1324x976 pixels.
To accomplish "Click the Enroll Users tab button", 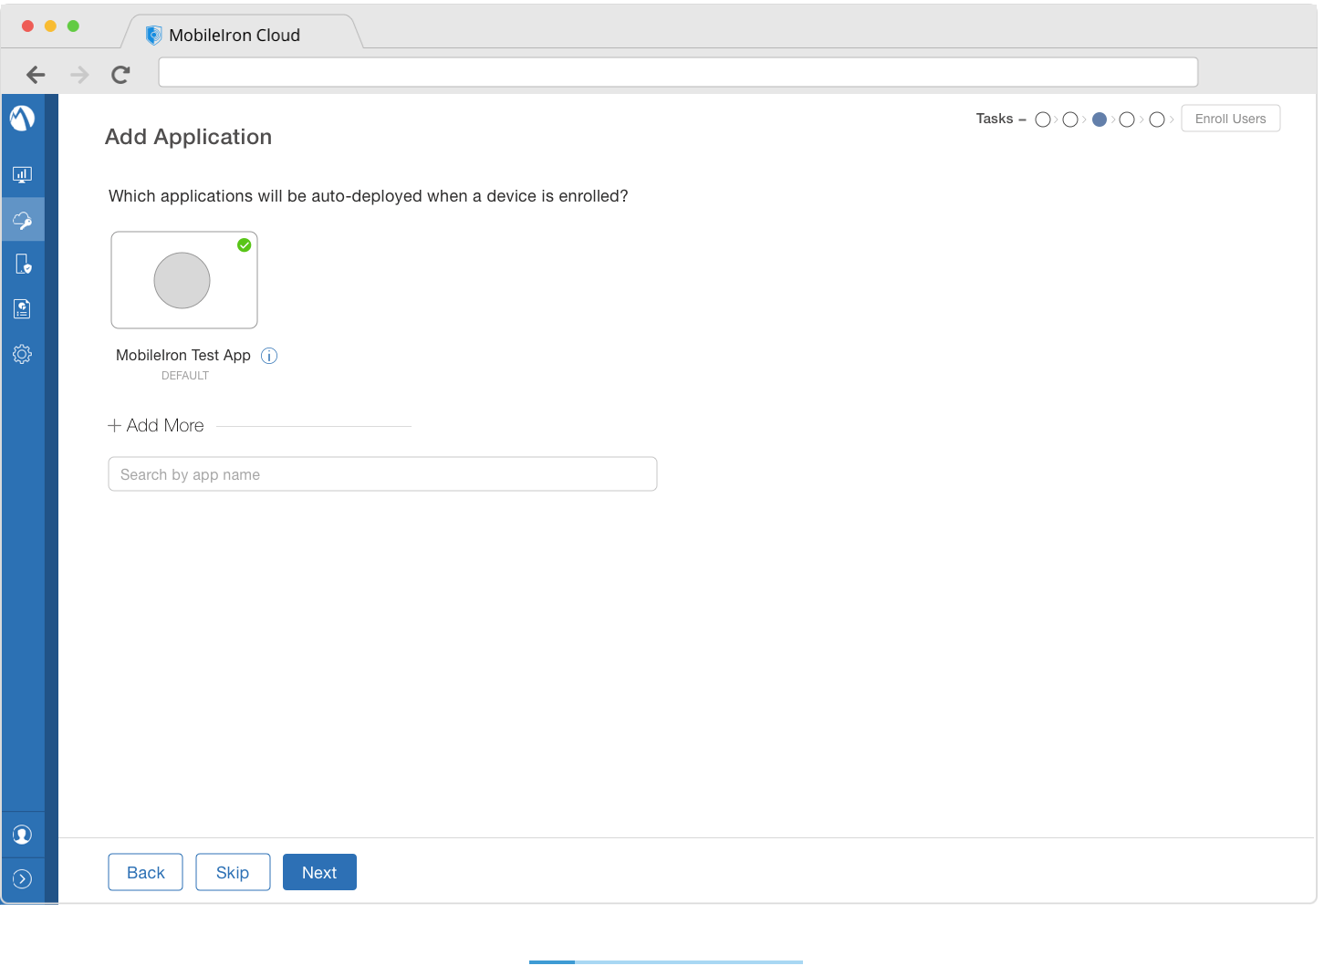I will point(1230,118).
